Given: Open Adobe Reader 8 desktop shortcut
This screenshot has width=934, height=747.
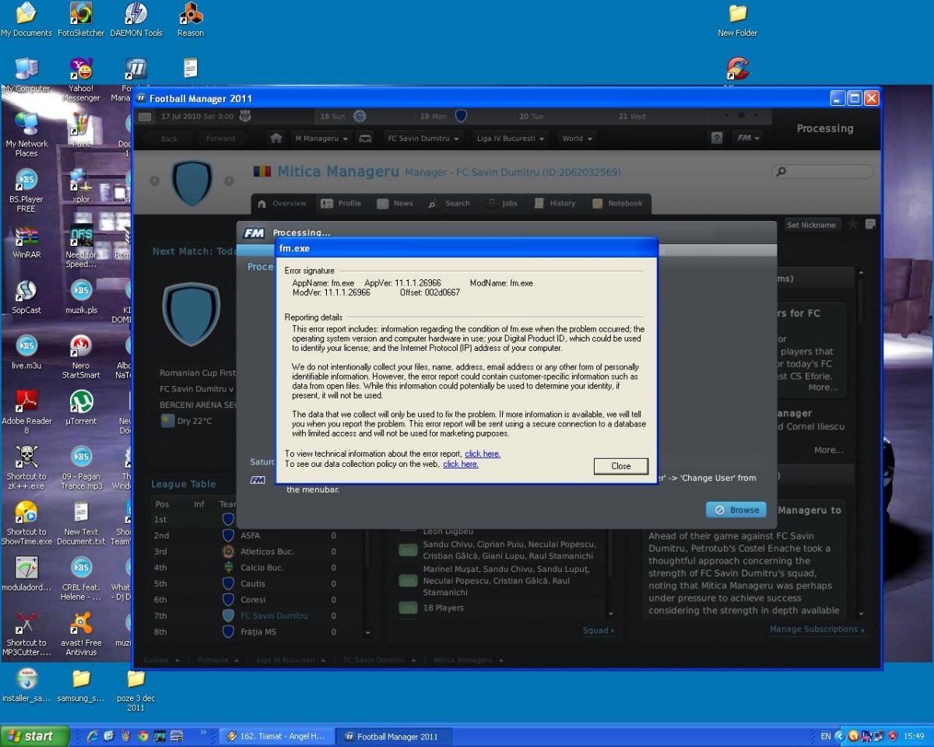Looking at the screenshot, I should pos(26,412).
